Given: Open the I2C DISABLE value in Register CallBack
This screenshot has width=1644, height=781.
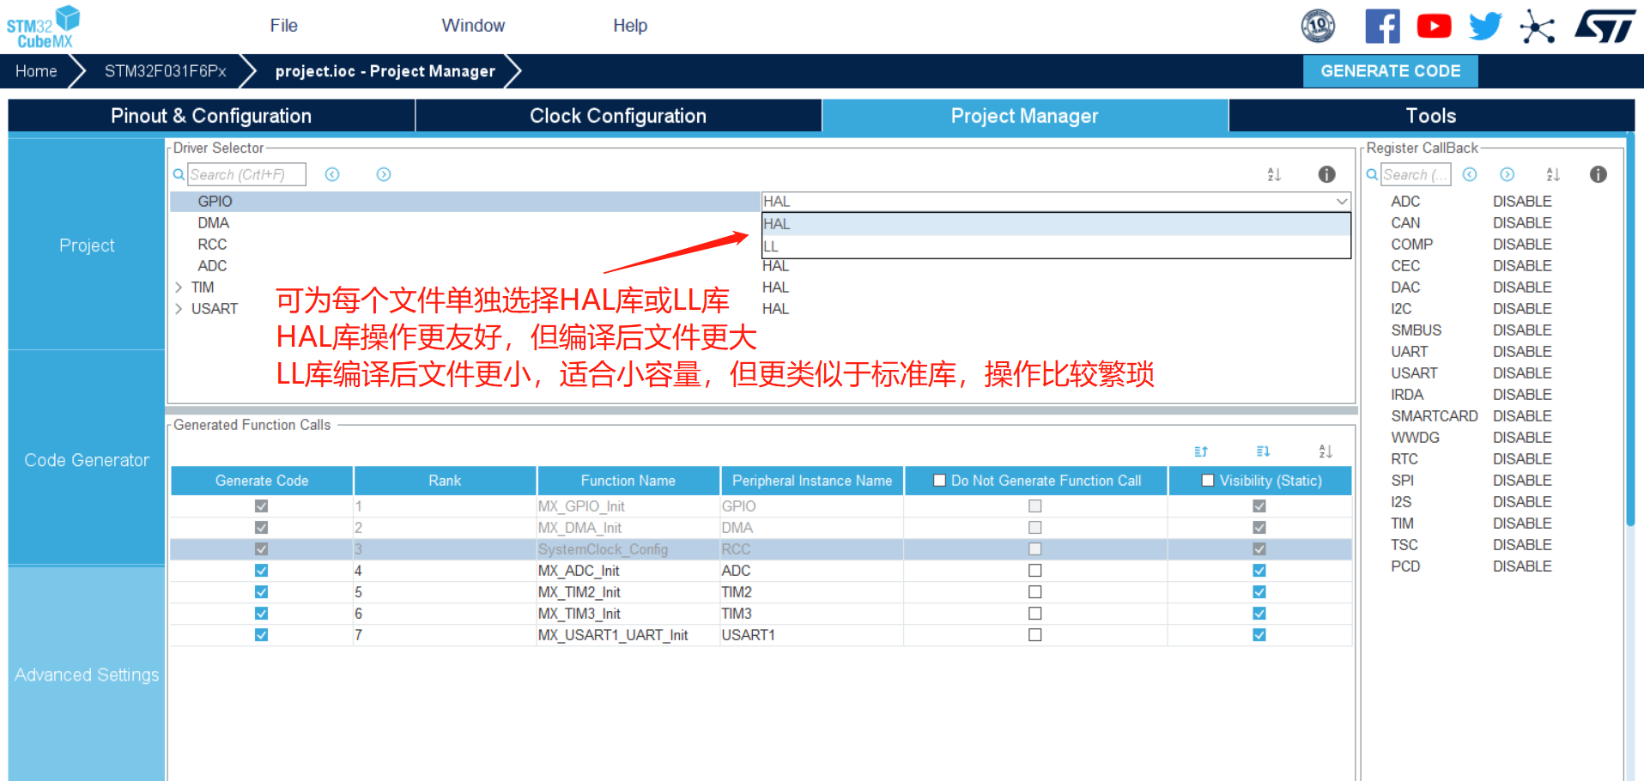Looking at the screenshot, I should pos(1522,309).
